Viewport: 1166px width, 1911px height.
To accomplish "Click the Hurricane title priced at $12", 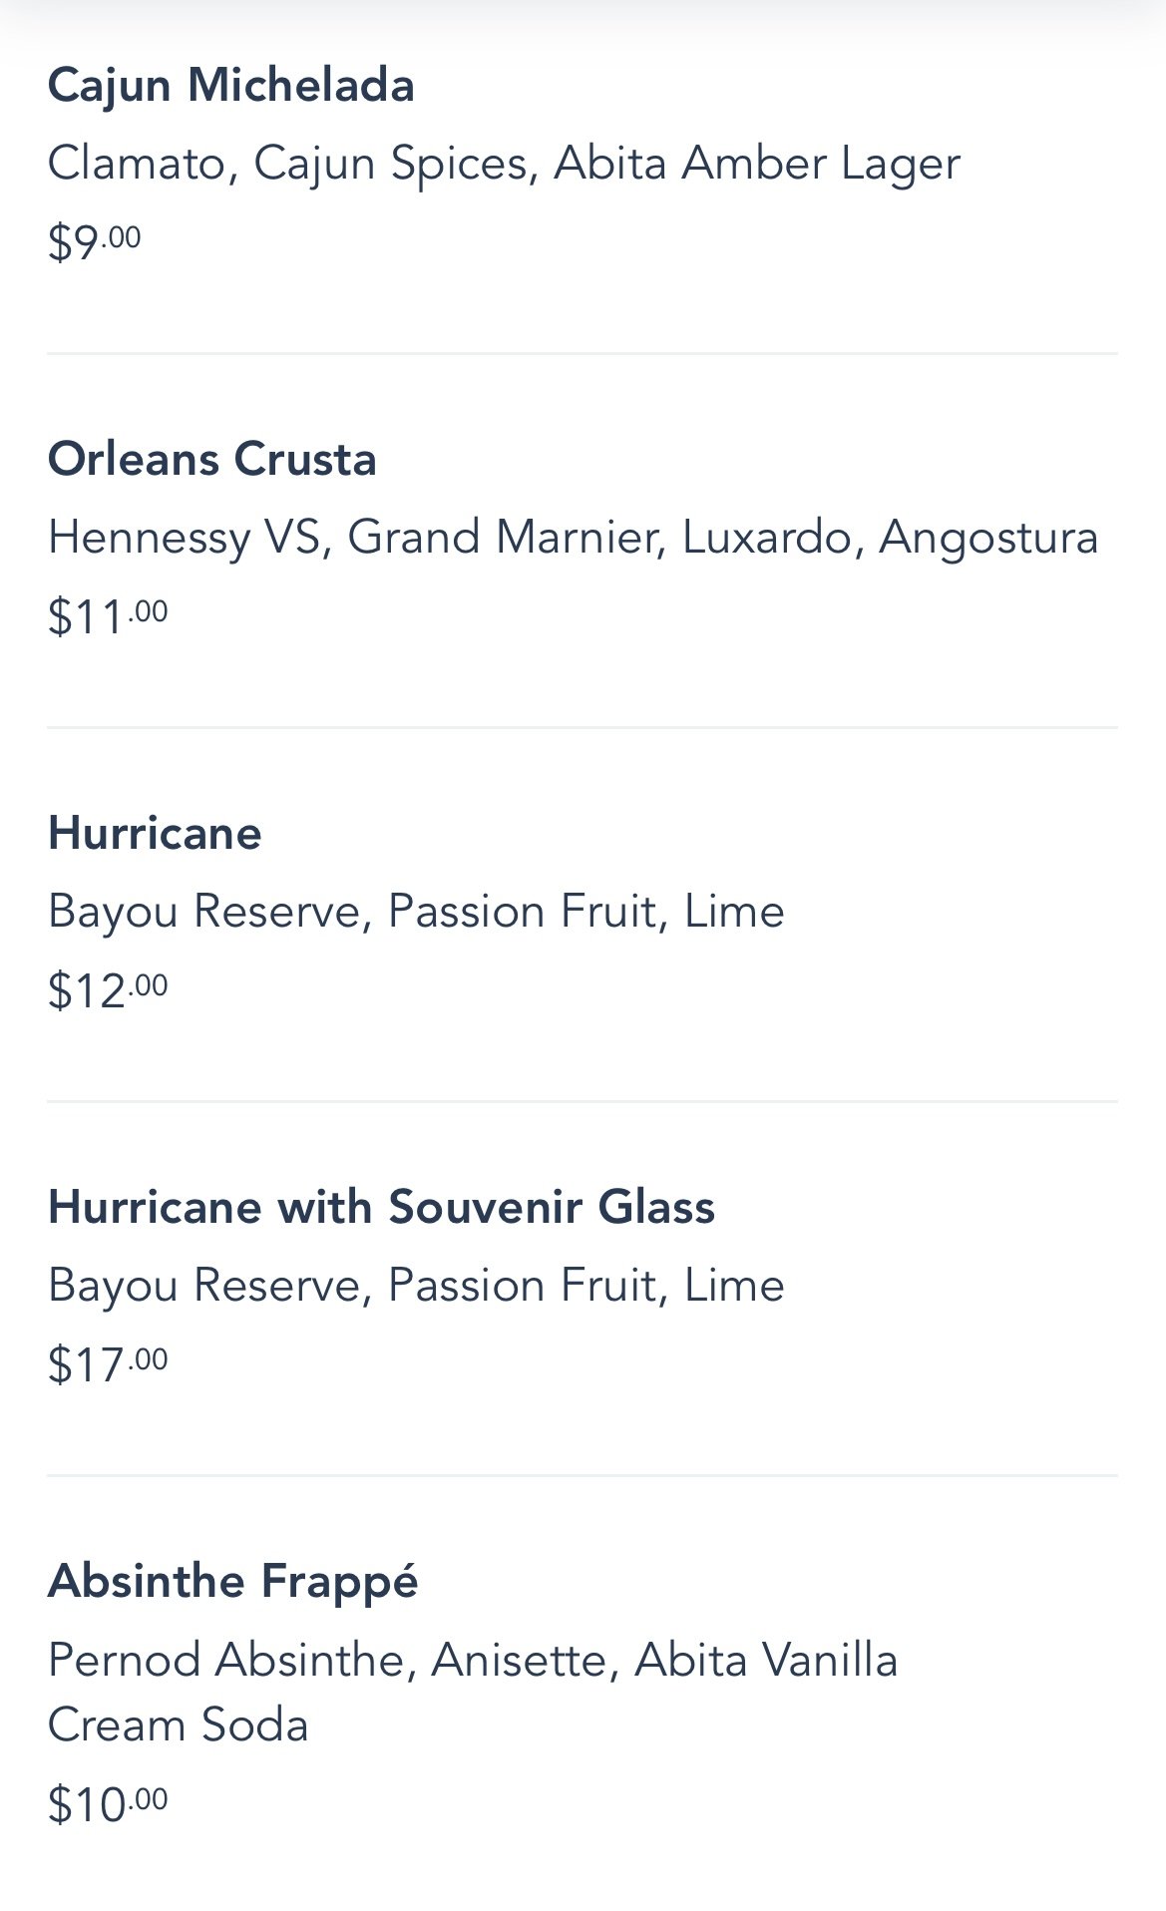I will (155, 833).
